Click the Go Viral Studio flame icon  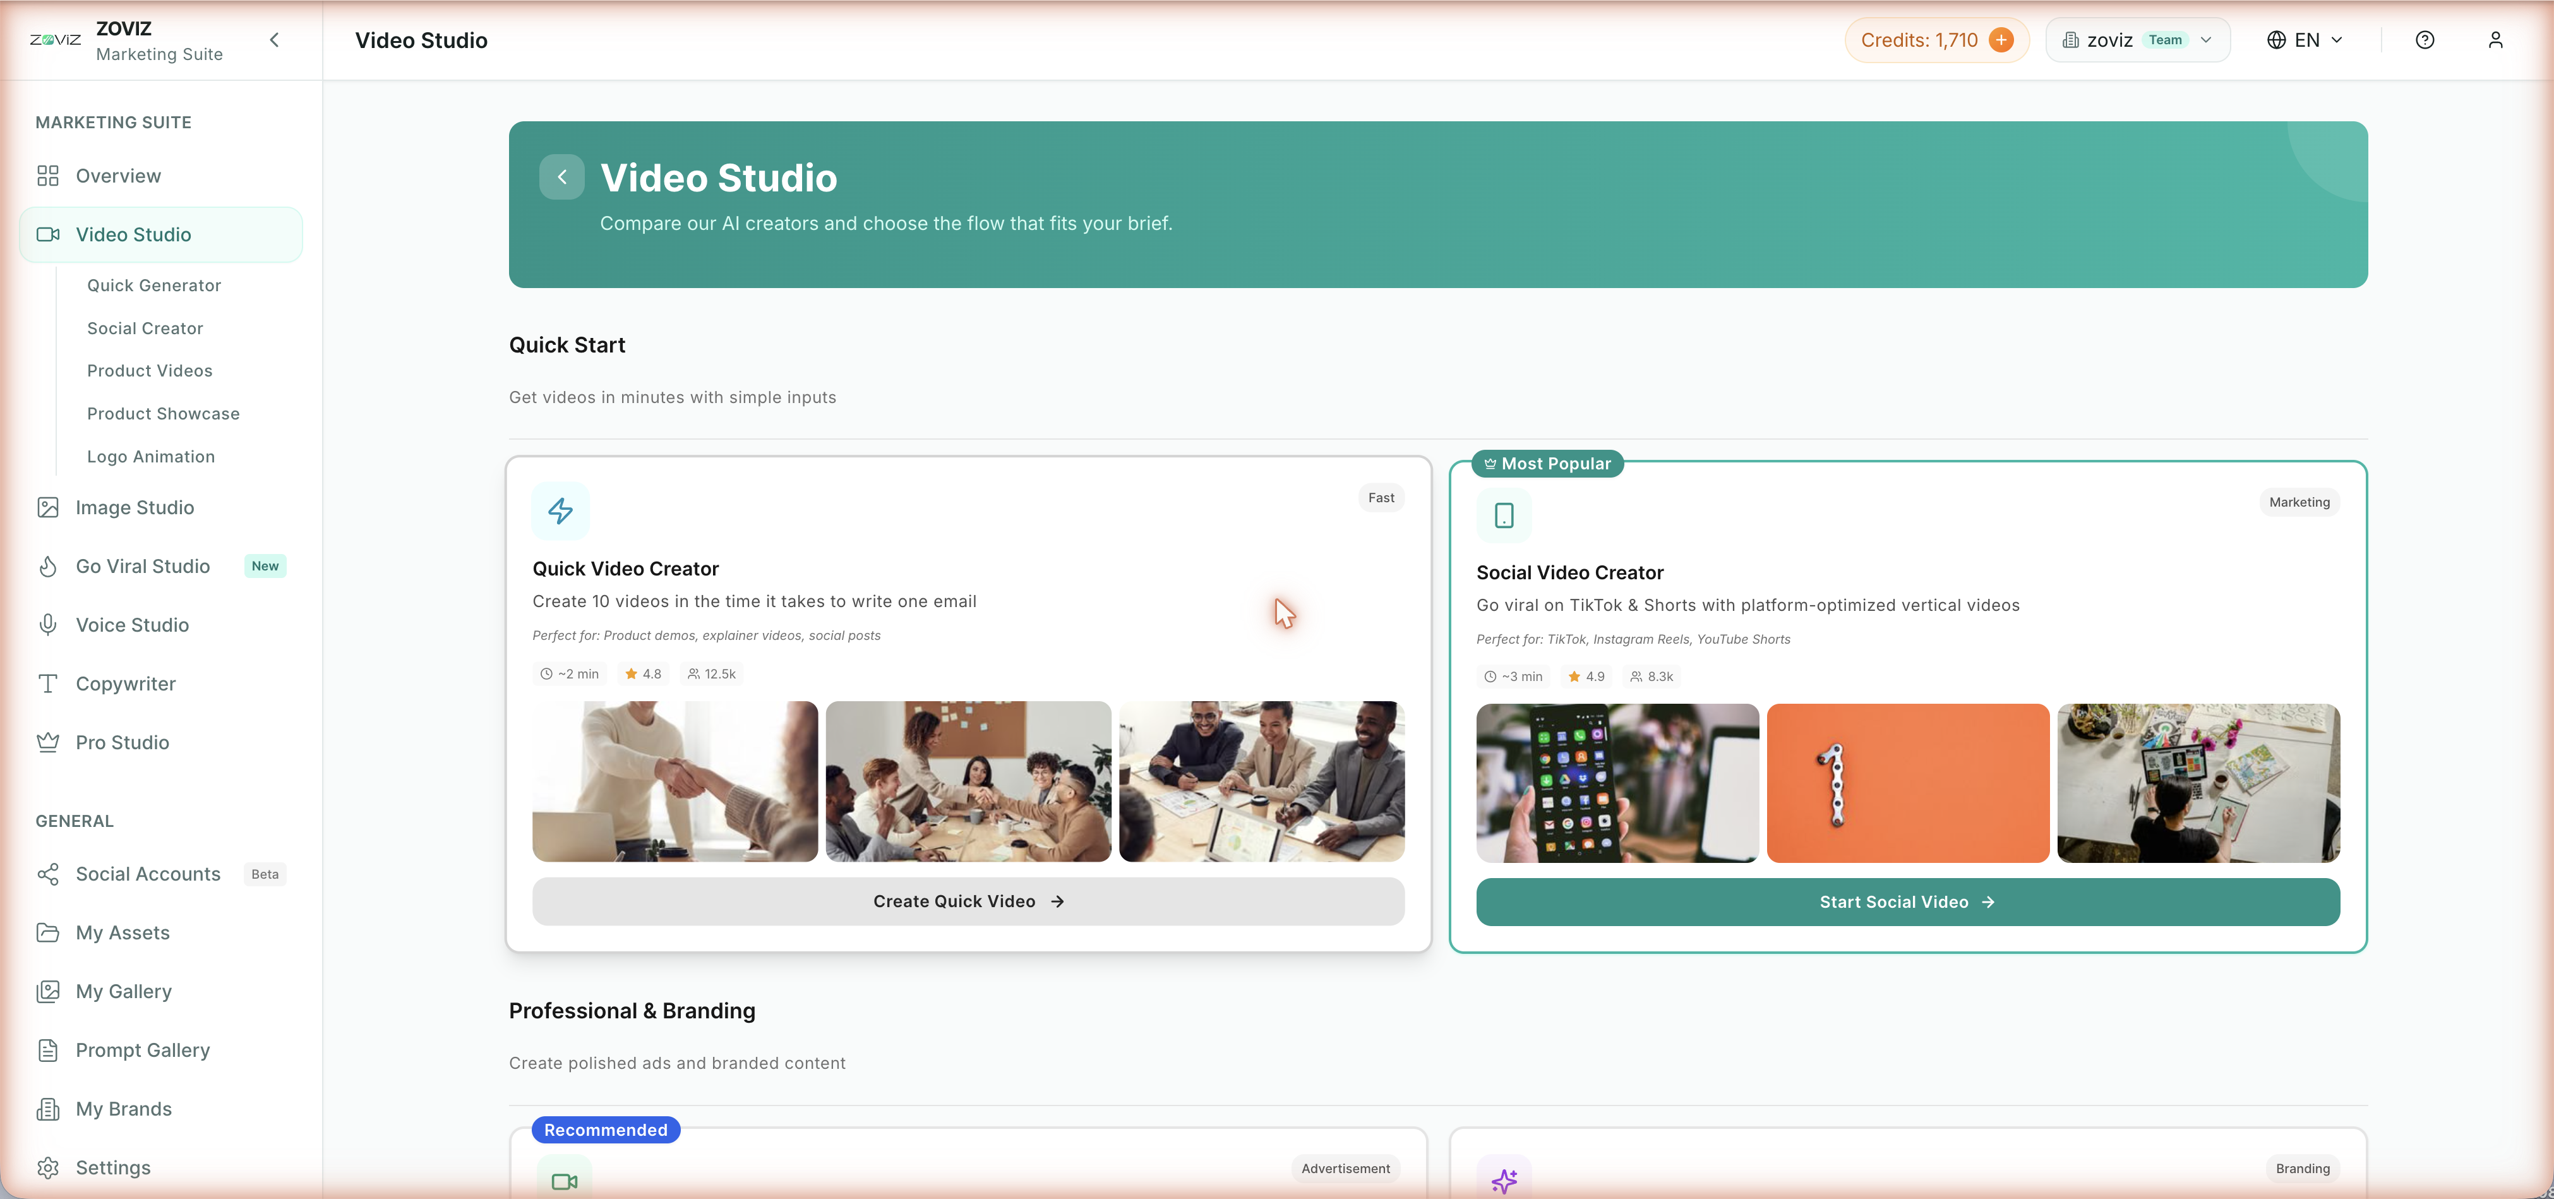point(47,565)
